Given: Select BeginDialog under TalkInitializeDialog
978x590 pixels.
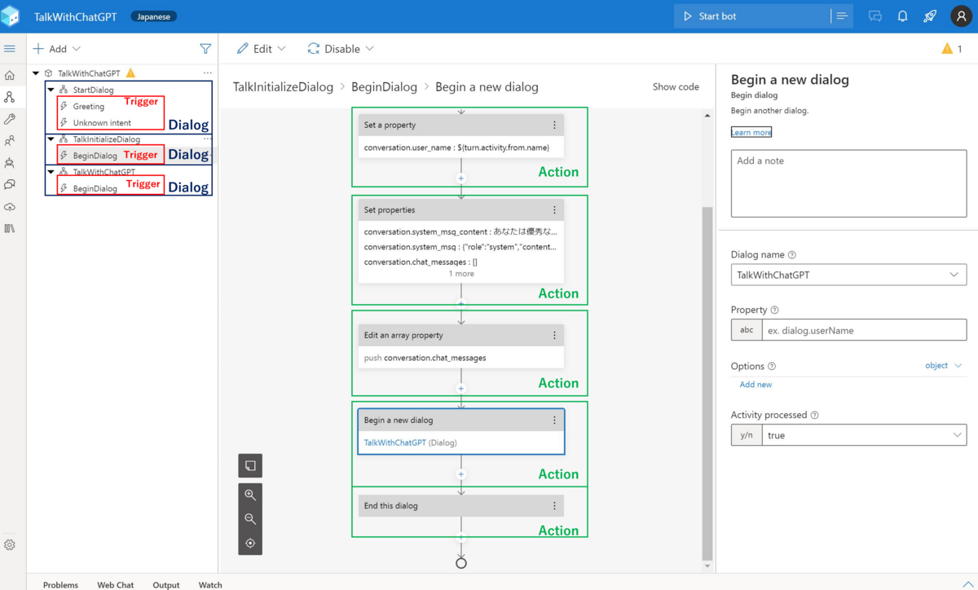Looking at the screenshot, I should [x=95, y=156].
